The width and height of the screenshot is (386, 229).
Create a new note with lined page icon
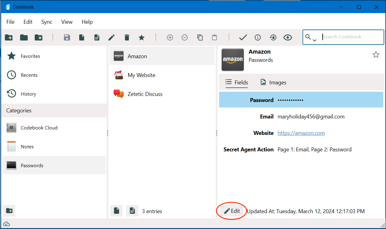[x=97, y=37]
